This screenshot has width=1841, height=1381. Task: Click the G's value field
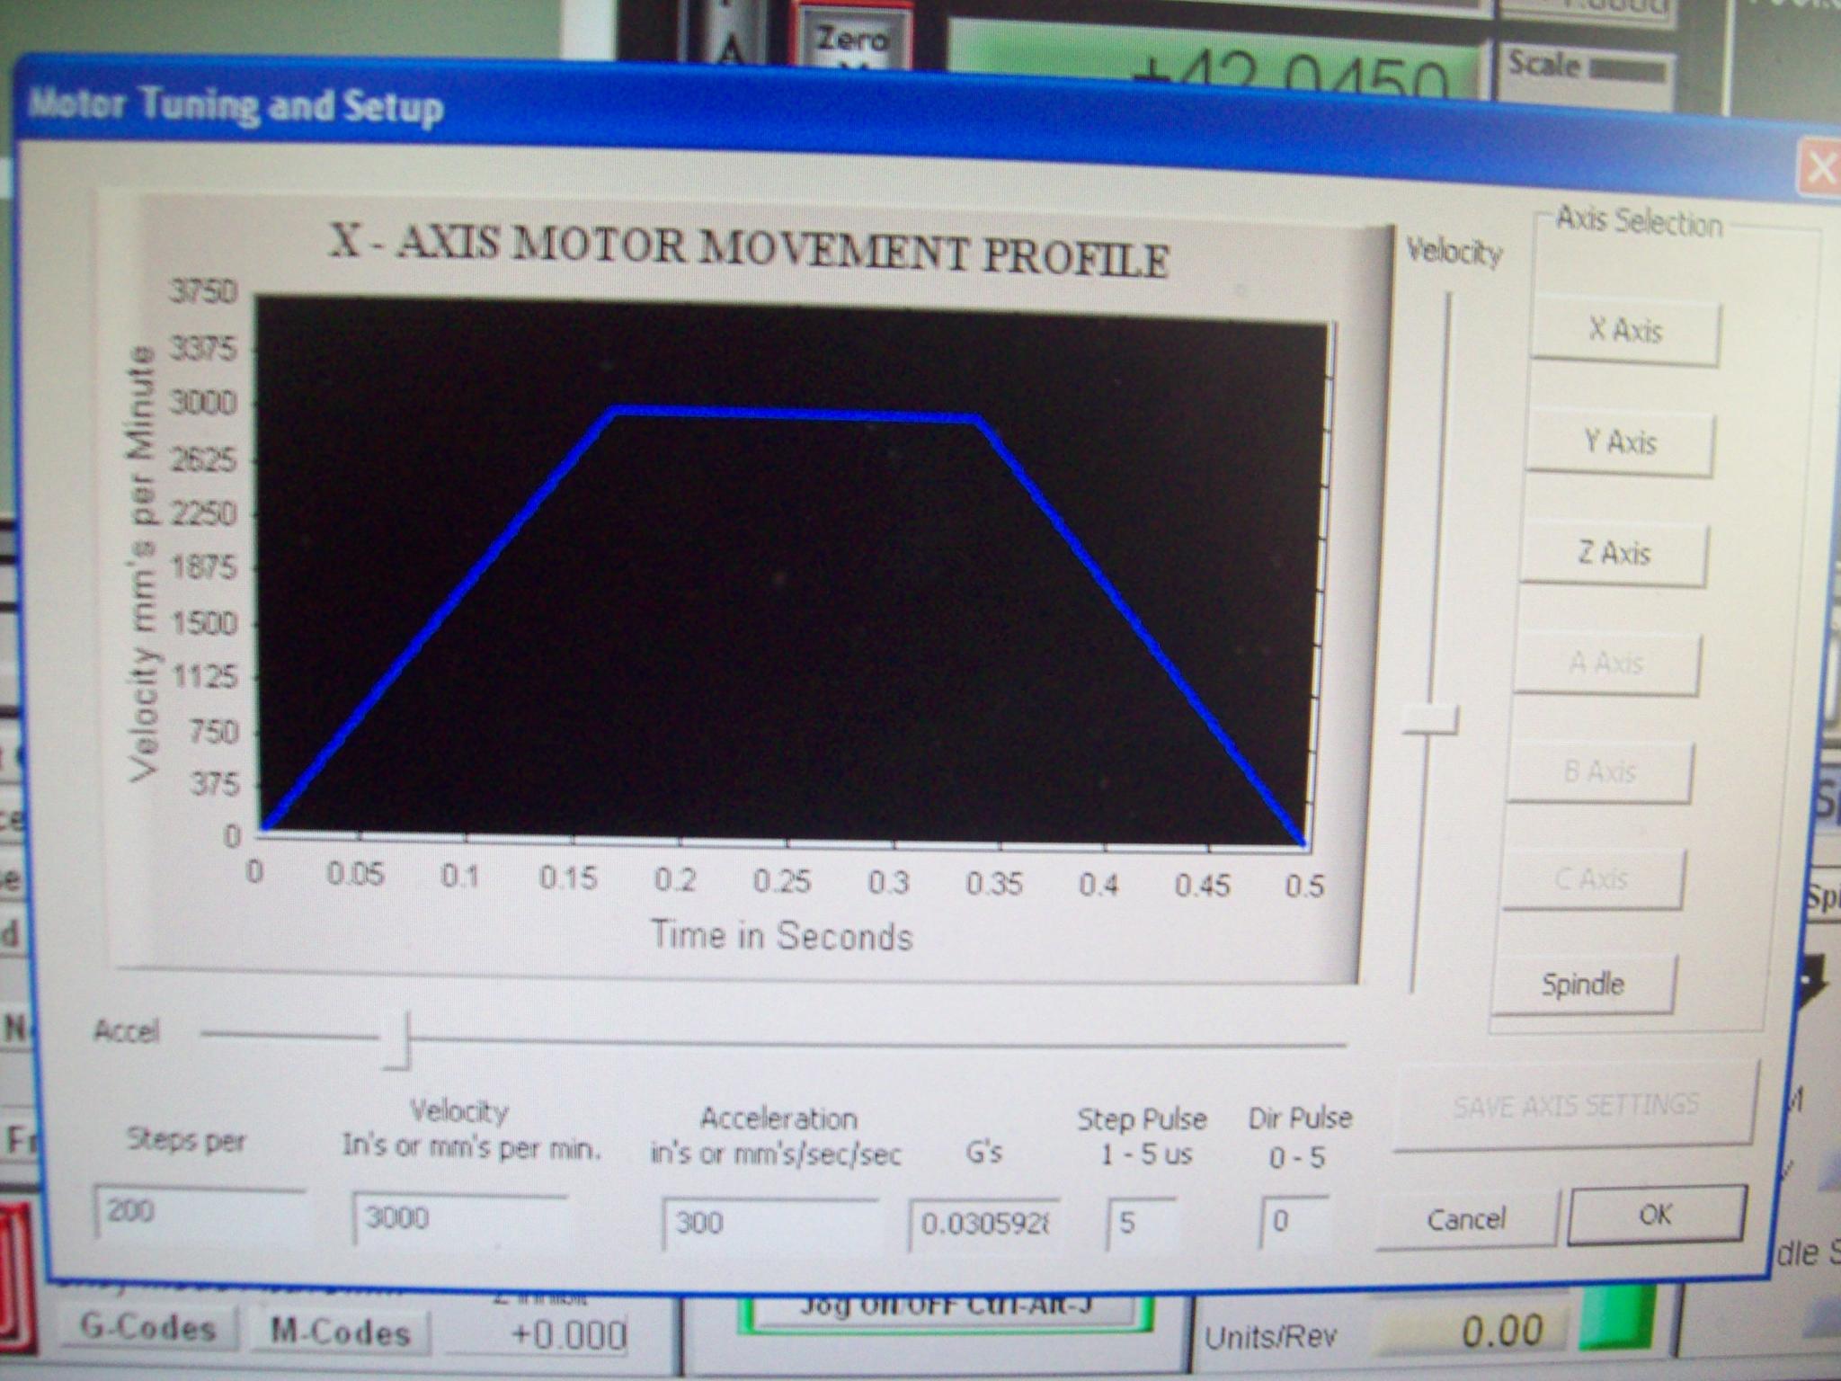[984, 1225]
